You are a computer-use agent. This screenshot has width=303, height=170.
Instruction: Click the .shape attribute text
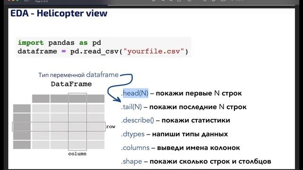point(132,161)
